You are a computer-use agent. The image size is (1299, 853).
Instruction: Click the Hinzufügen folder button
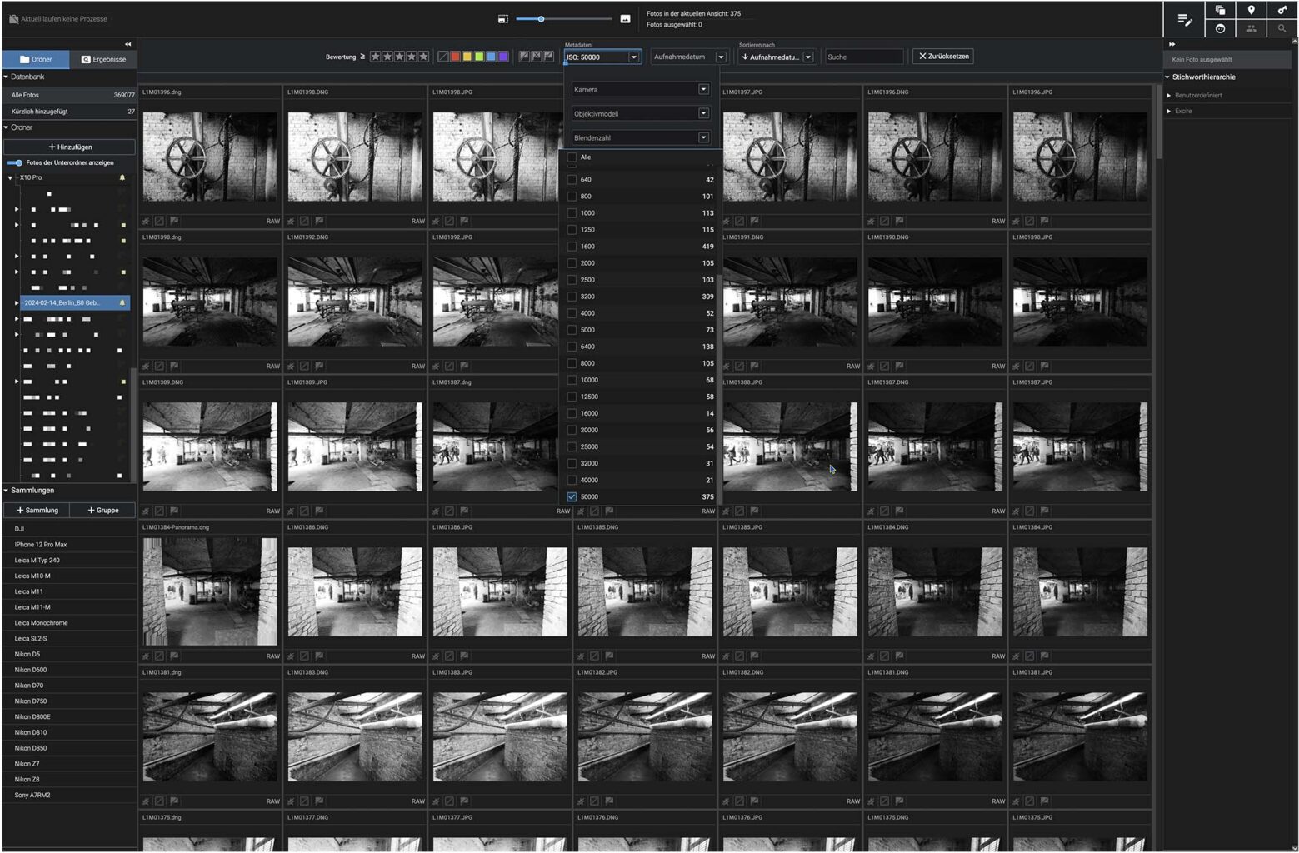click(x=70, y=147)
